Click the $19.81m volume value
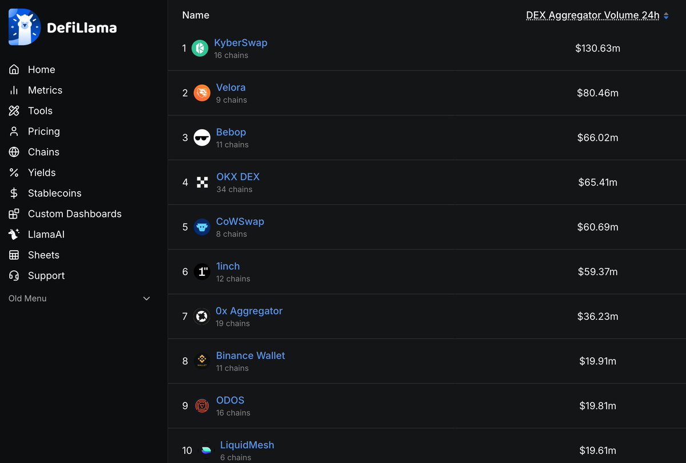 coord(598,405)
